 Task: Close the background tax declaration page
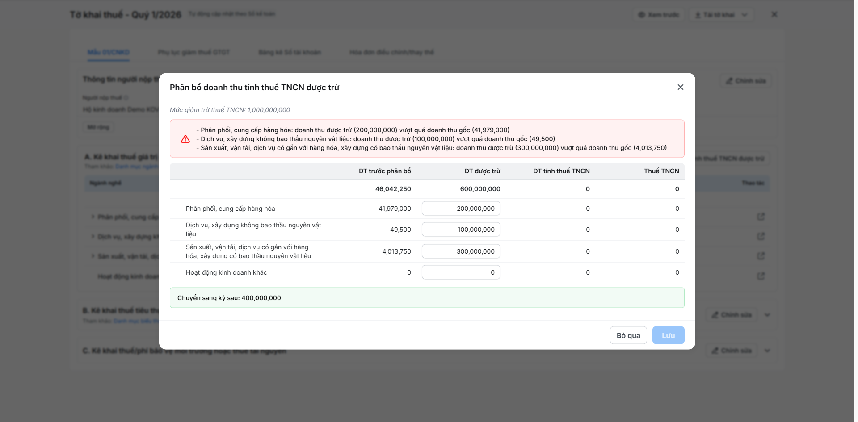click(774, 14)
